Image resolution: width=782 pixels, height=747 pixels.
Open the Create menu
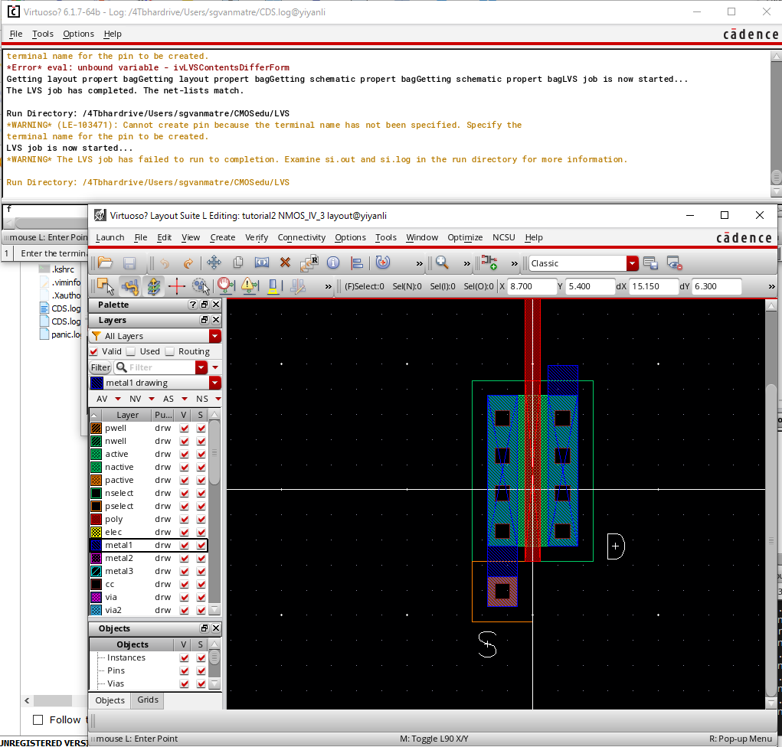222,237
